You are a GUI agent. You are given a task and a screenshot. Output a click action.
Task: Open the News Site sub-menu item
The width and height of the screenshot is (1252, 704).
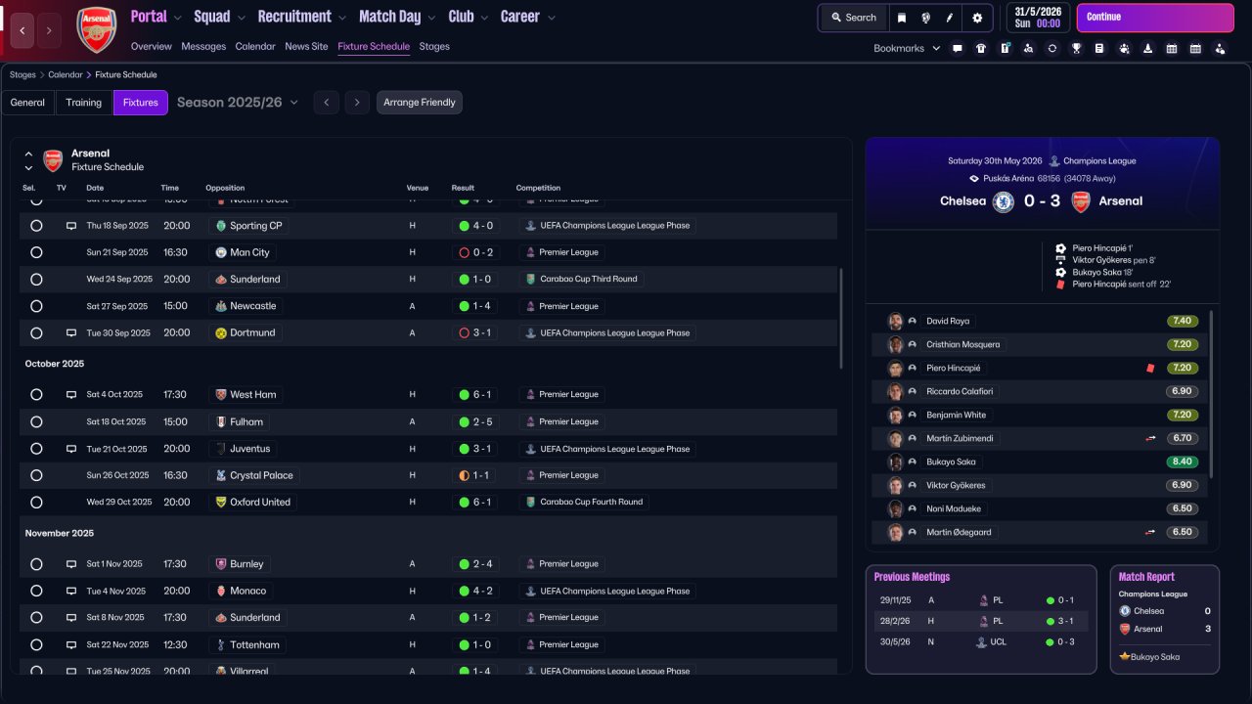coord(306,47)
